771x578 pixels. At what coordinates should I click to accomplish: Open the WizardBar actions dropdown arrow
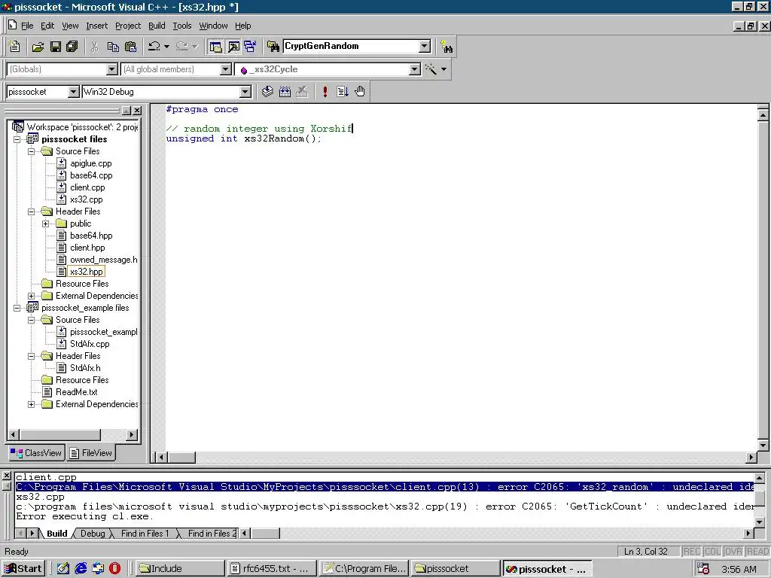coord(444,69)
